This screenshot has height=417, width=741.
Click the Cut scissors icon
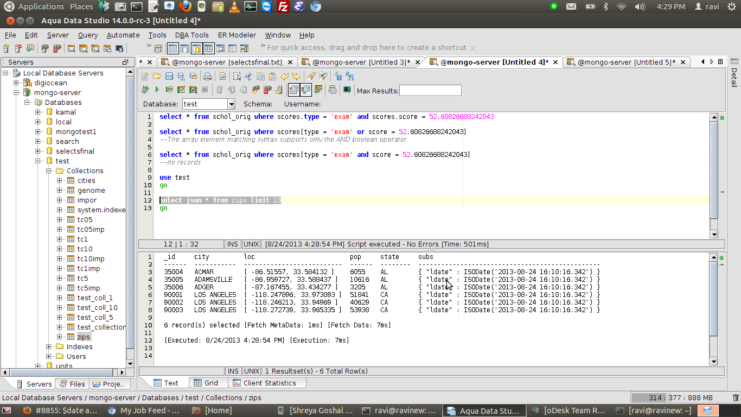pos(248,77)
